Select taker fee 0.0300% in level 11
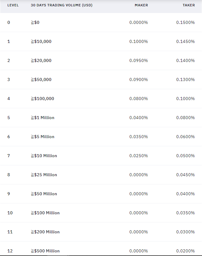202x256 pixels. [x=185, y=232]
